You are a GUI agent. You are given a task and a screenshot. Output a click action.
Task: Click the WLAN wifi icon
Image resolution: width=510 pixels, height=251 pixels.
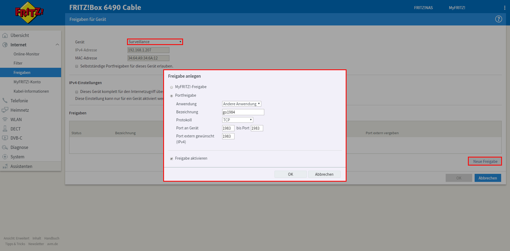(x=5, y=119)
